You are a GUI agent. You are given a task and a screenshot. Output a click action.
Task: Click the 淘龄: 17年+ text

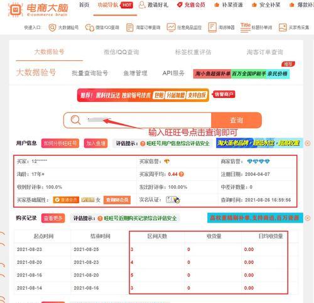point(31,174)
